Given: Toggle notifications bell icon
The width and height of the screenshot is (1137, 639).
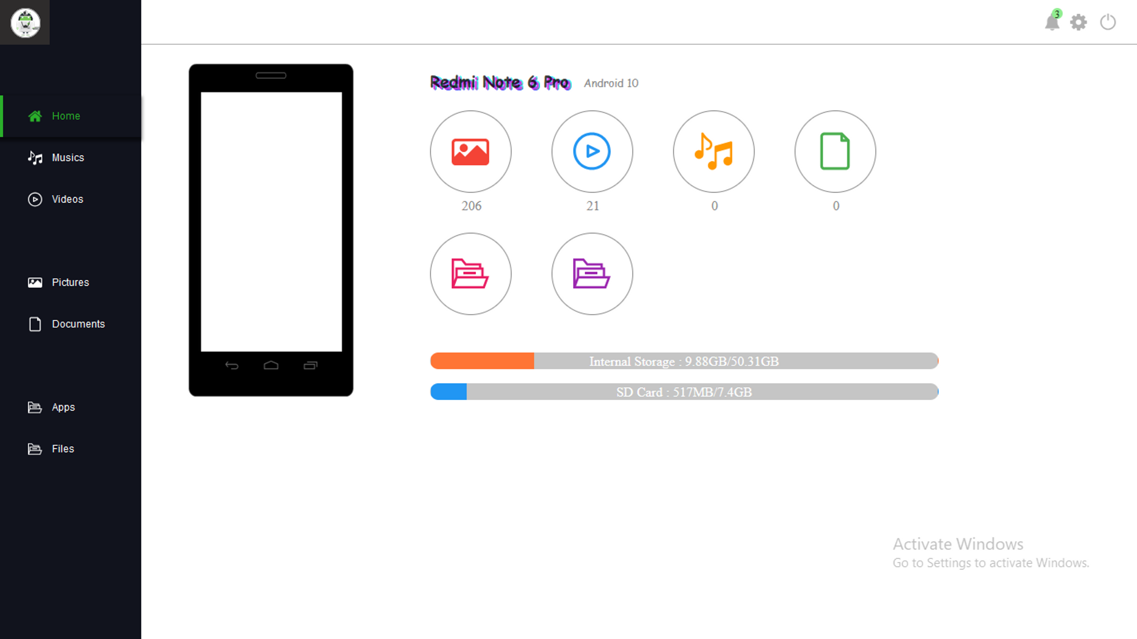Looking at the screenshot, I should [x=1052, y=21].
